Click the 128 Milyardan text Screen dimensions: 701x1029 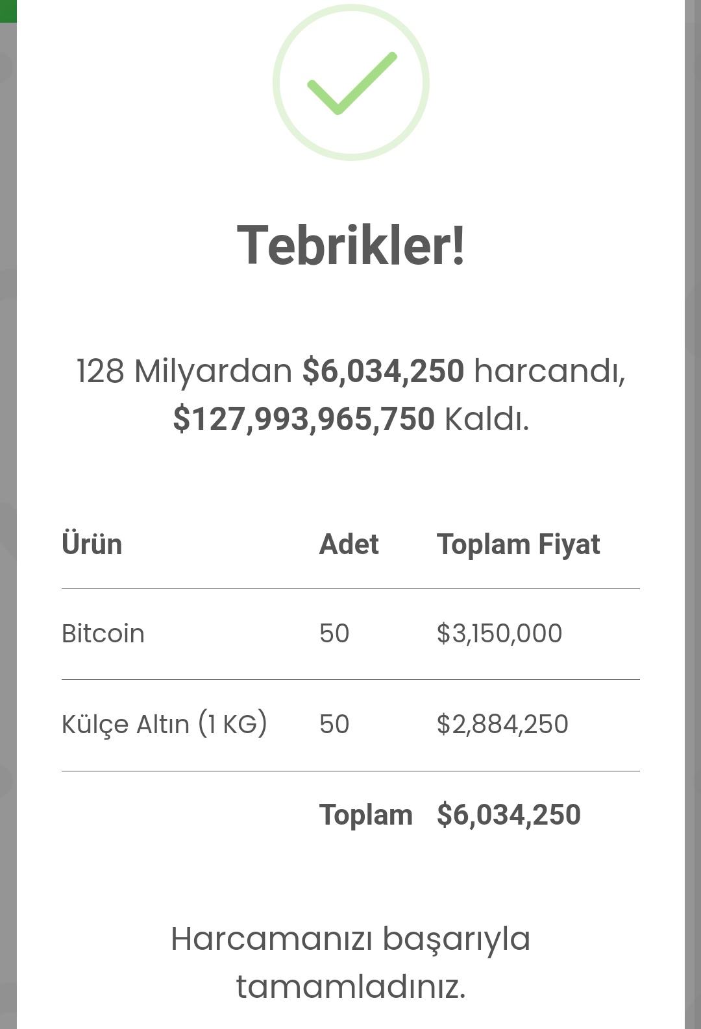(184, 371)
